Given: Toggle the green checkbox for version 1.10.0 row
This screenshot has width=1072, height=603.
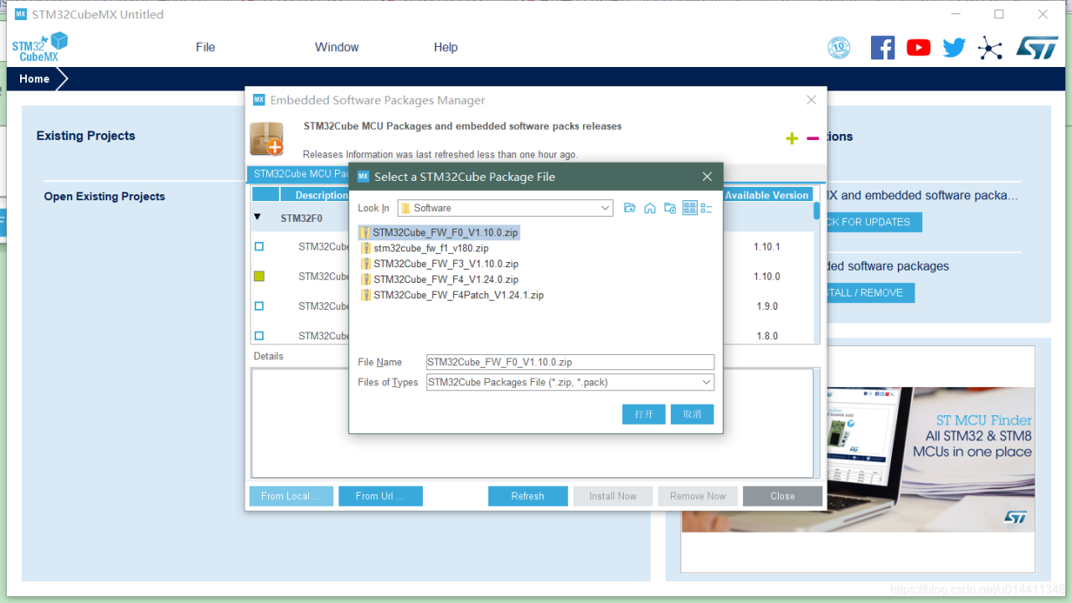Looking at the screenshot, I should (259, 276).
